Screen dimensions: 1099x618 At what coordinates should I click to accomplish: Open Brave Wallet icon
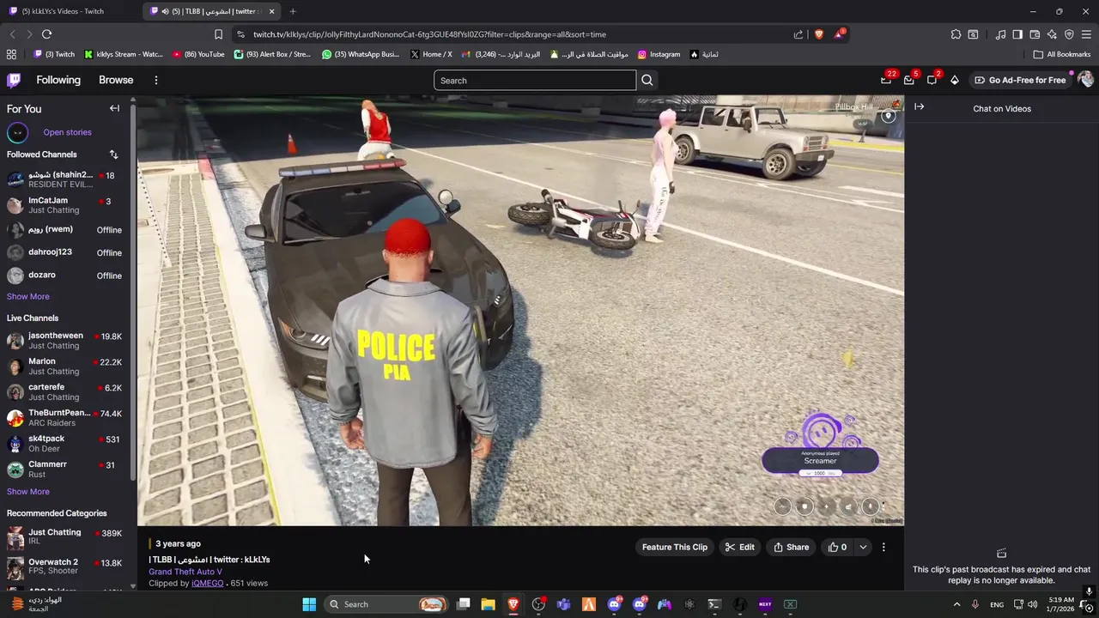tap(1035, 34)
